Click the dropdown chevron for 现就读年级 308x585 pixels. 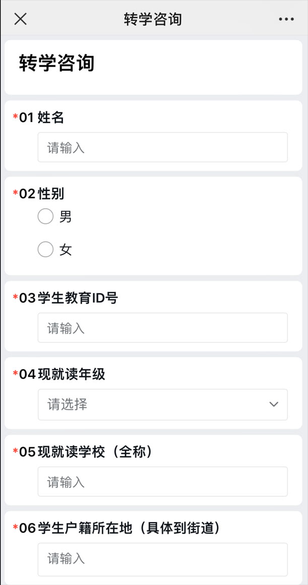(x=273, y=404)
